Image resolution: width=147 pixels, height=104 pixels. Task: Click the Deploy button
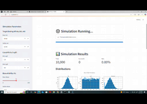[x=138, y=20]
